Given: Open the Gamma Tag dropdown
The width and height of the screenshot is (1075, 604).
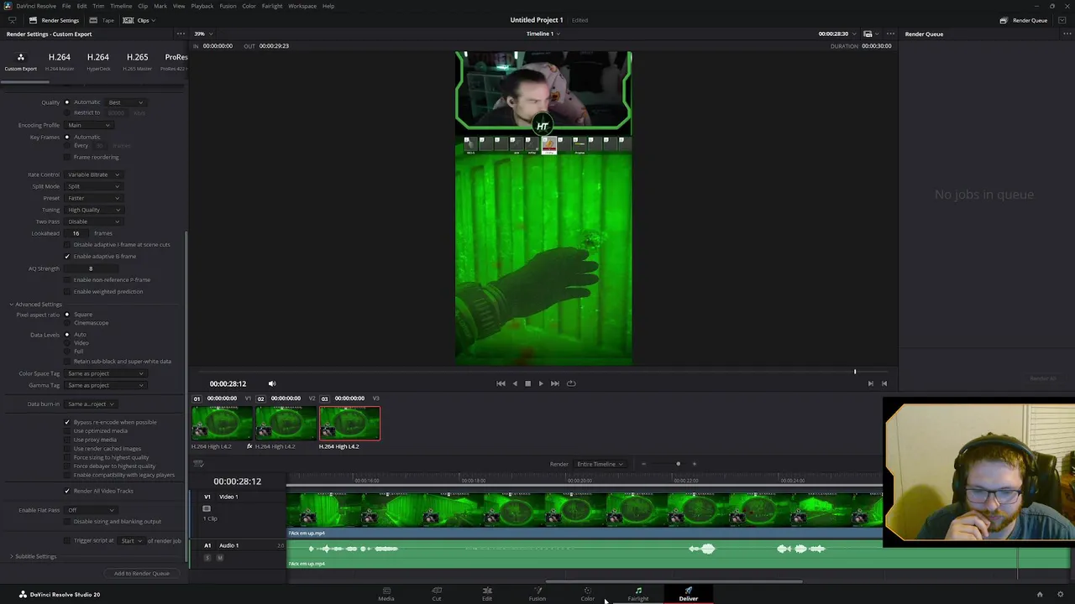Looking at the screenshot, I should 106,385.
